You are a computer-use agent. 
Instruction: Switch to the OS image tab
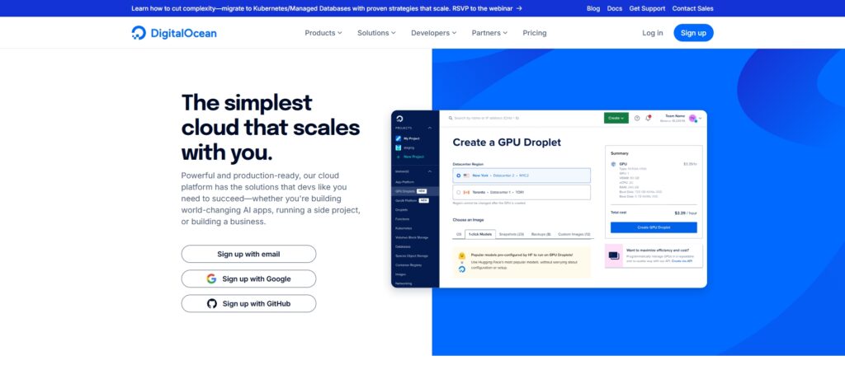pyautogui.click(x=459, y=234)
